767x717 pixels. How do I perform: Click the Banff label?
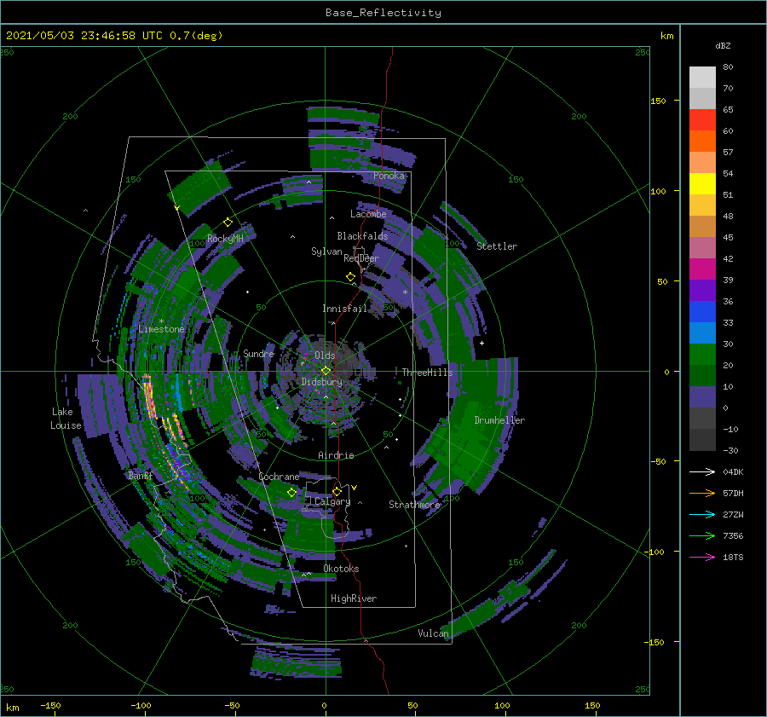[141, 476]
